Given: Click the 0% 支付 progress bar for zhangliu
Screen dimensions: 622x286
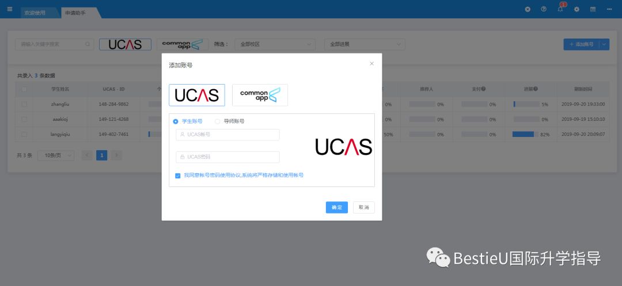Looking at the screenshot, I should pyautogui.click(x=475, y=104).
